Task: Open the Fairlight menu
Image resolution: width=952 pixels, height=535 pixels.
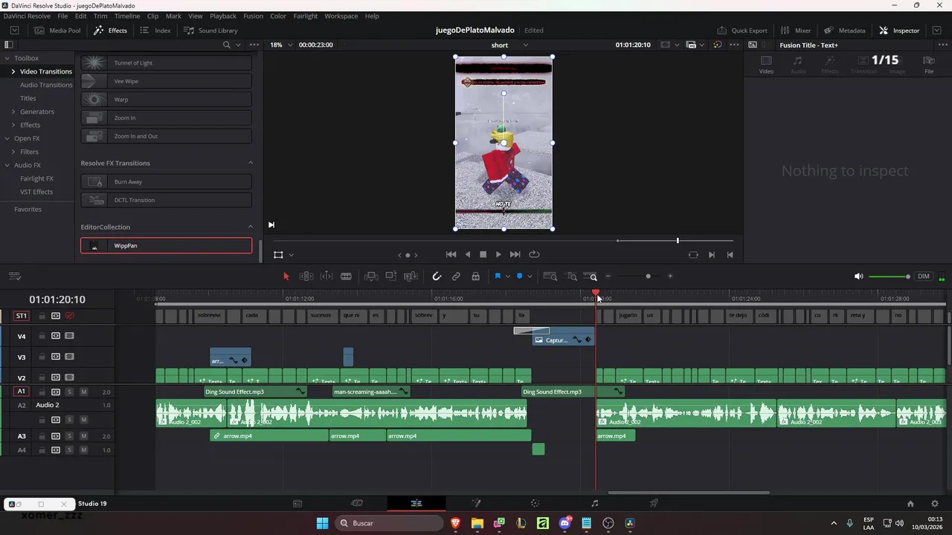Action: pos(305,16)
